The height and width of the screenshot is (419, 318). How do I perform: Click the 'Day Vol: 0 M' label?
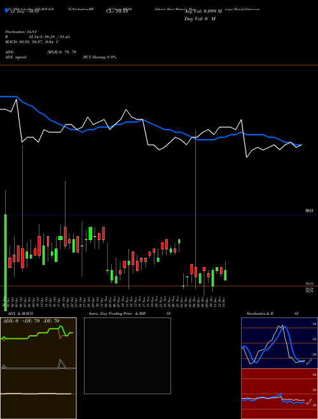200,18
